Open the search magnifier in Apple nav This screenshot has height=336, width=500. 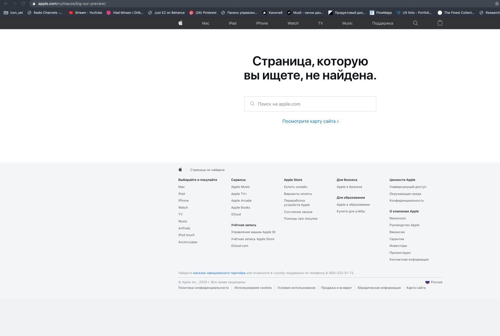pyautogui.click(x=416, y=23)
